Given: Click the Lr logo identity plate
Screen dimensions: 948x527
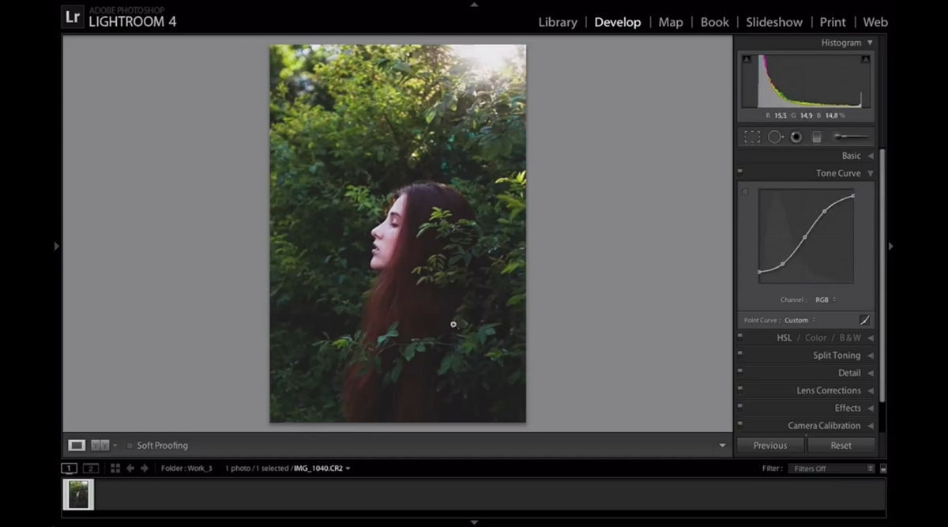Looking at the screenshot, I should pyautogui.click(x=72, y=17).
